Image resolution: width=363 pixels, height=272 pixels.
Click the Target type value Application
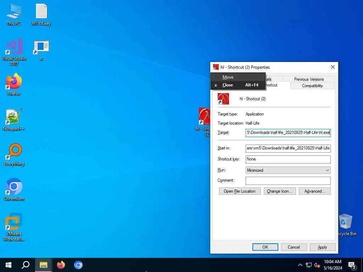255,114
